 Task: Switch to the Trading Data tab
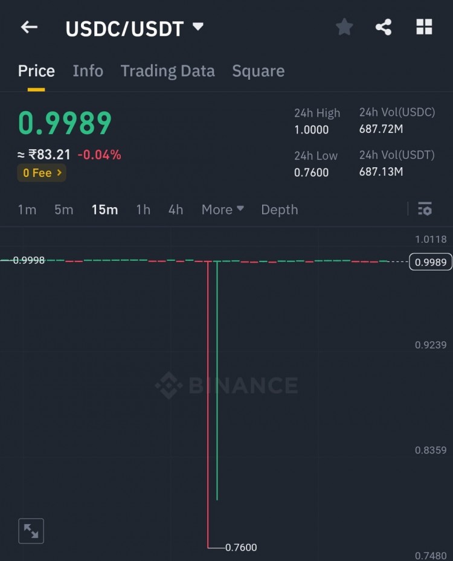click(x=167, y=71)
